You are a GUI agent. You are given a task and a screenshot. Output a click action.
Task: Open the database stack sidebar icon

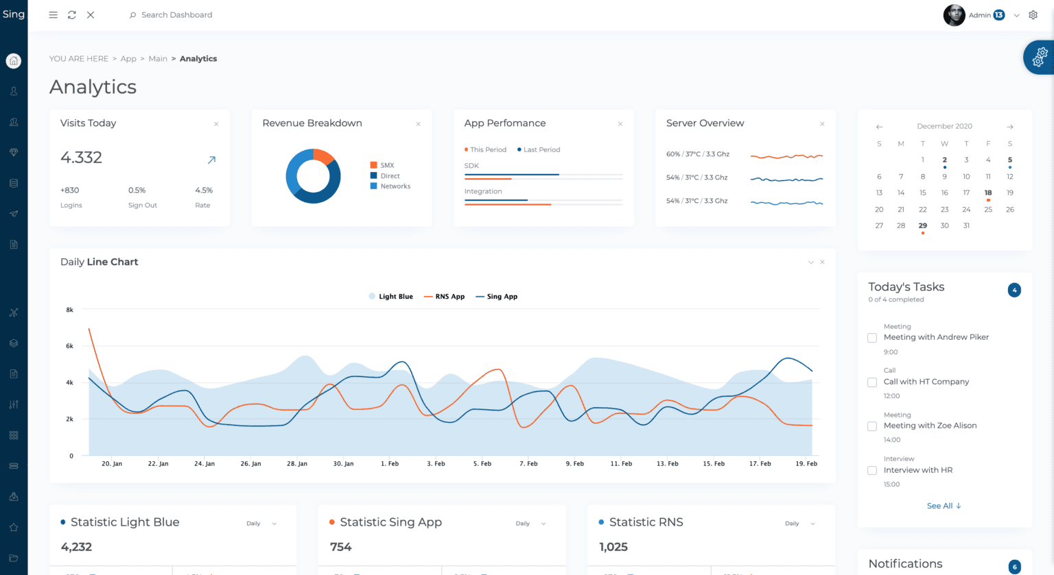point(13,183)
